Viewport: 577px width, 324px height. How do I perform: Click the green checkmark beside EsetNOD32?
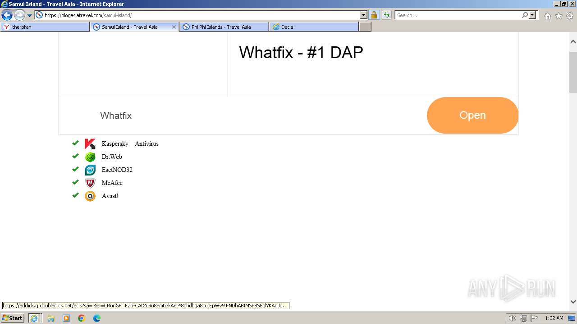[x=75, y=169]
